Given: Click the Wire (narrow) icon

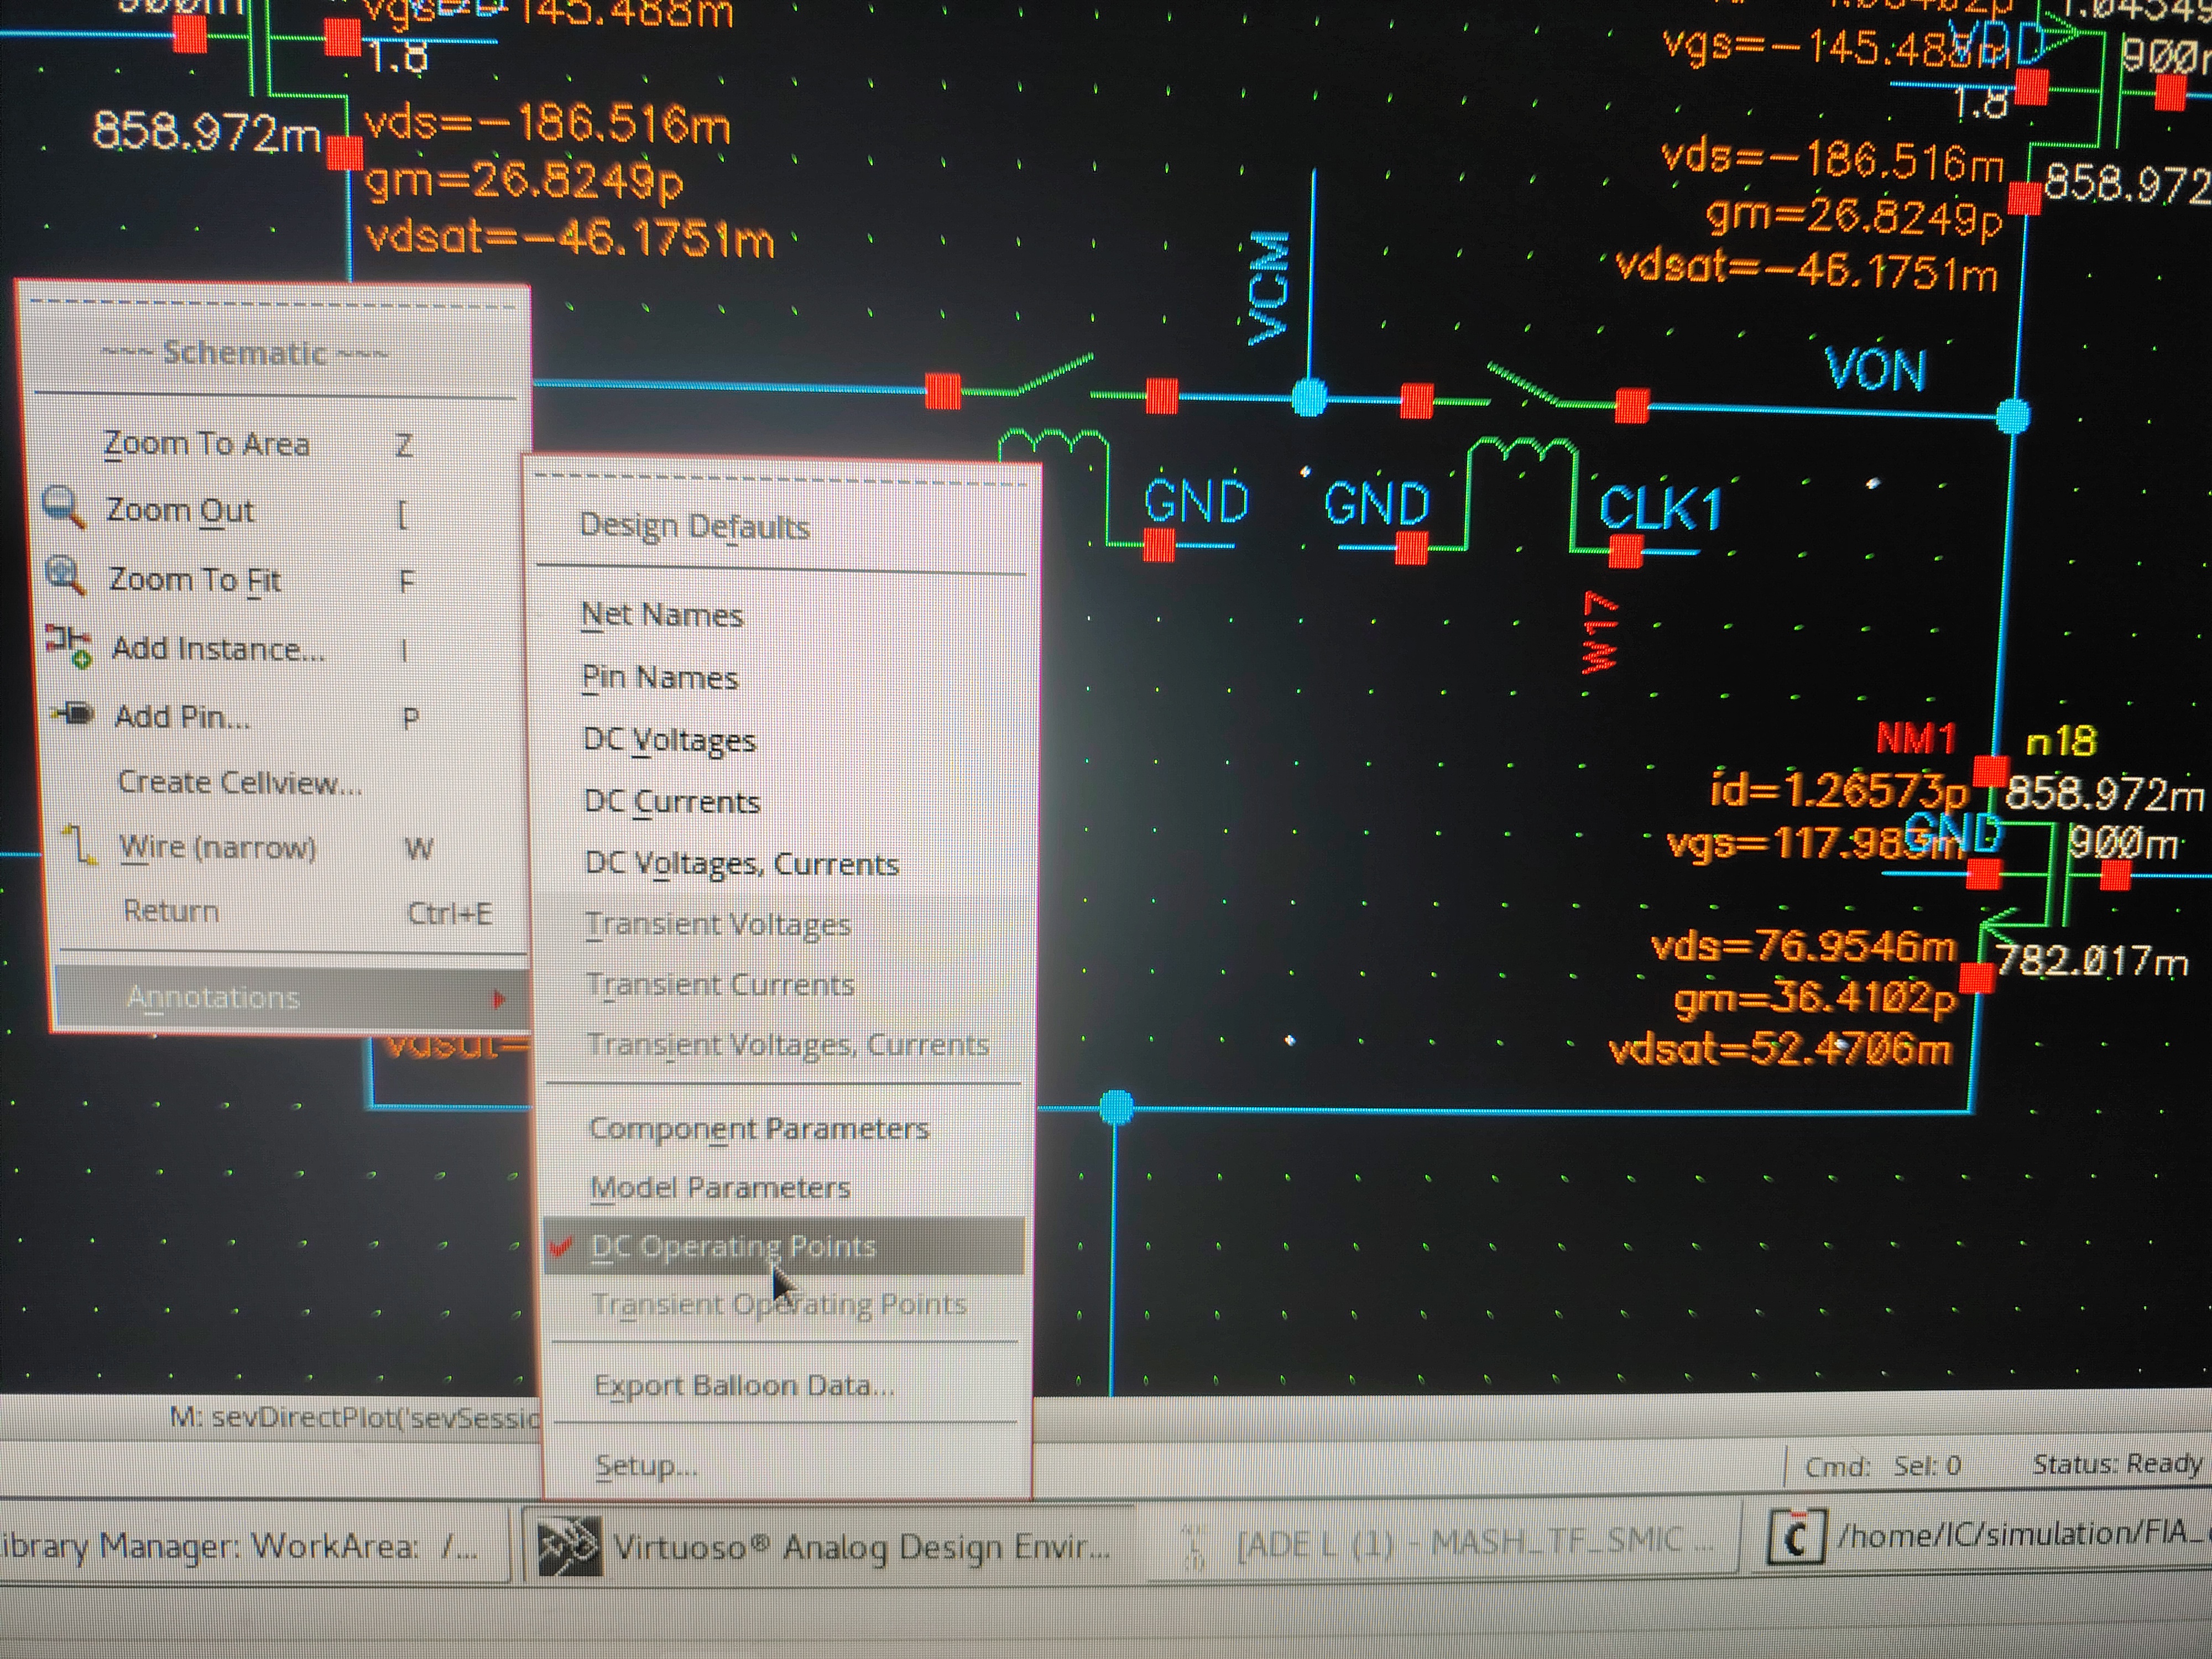Looking at the screenshot, I should click(x=80, y=845).
